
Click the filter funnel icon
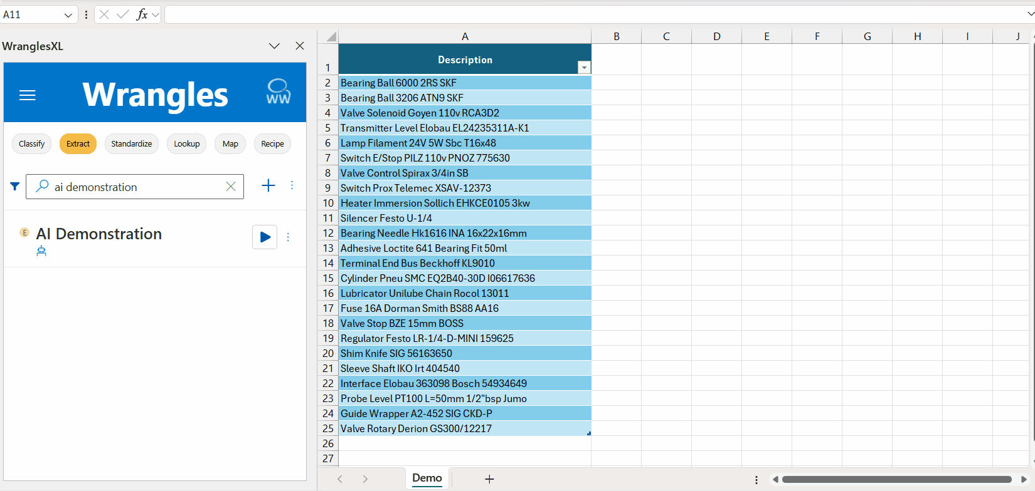(x=15, y=186)
